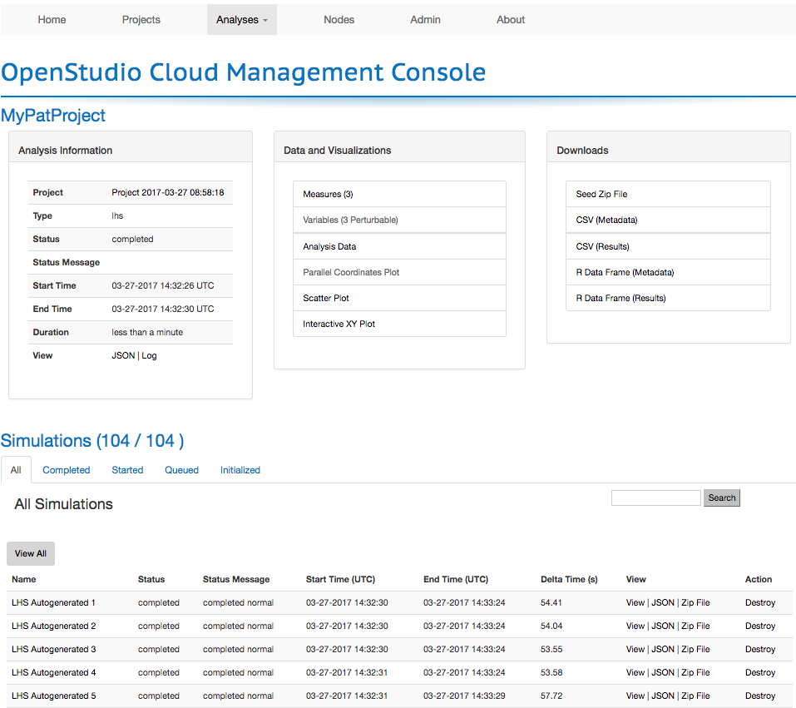Screen dimensions: 796x708
Task: Open the Analyses dropdown menu
Action: click(241, 20)
